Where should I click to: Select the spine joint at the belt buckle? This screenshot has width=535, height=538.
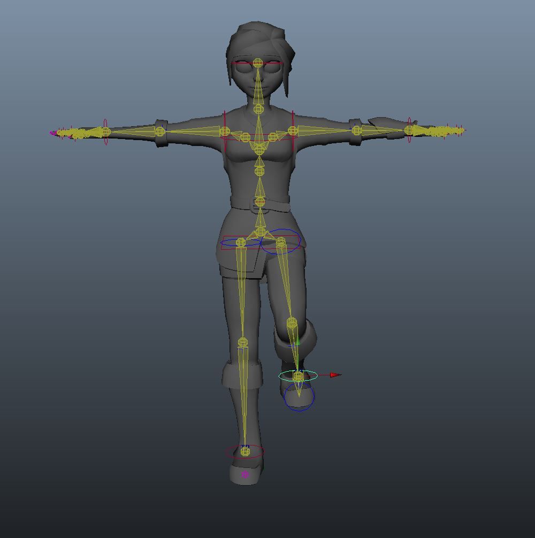point(259,202)
